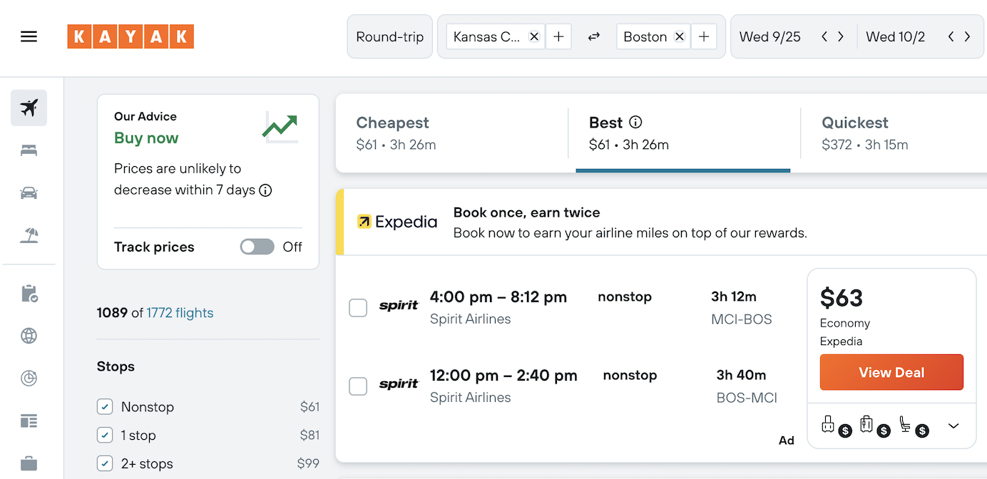Check the 4:00 pm Spirit flight box
Screen dimensions: 987x479
[358, 308]
